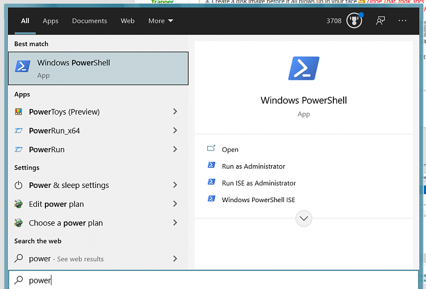Expand Power & sleep settings arrow

pos(176,185)
